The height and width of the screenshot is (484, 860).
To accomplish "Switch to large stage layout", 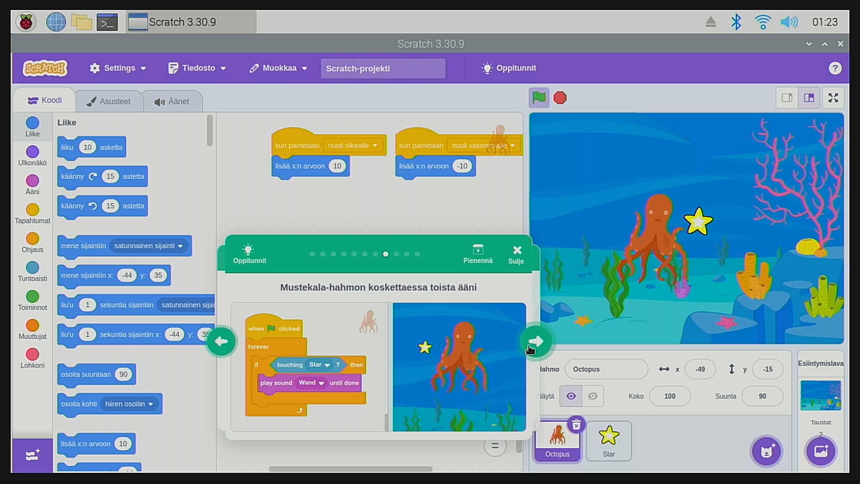I will pos(809,98).
